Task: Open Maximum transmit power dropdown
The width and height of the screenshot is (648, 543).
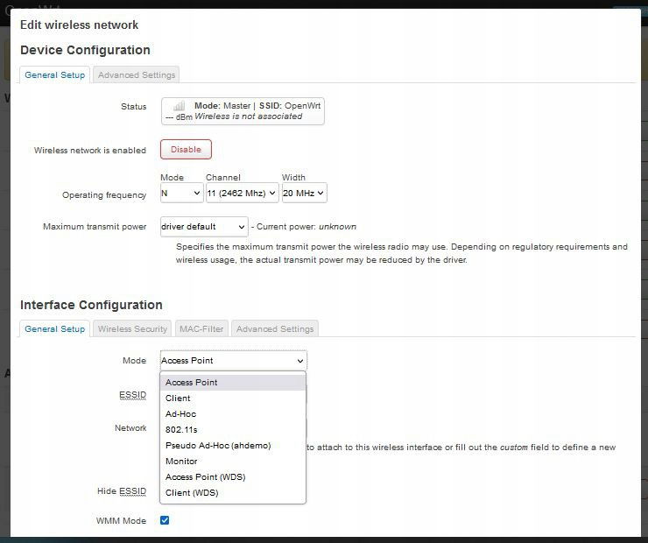Action: point(204,227)
